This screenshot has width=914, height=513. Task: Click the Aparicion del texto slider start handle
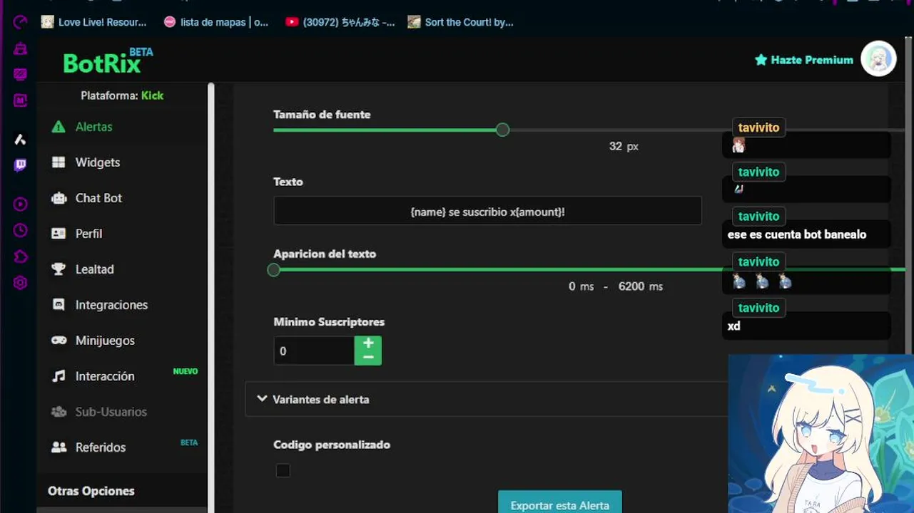coord(273,270)
